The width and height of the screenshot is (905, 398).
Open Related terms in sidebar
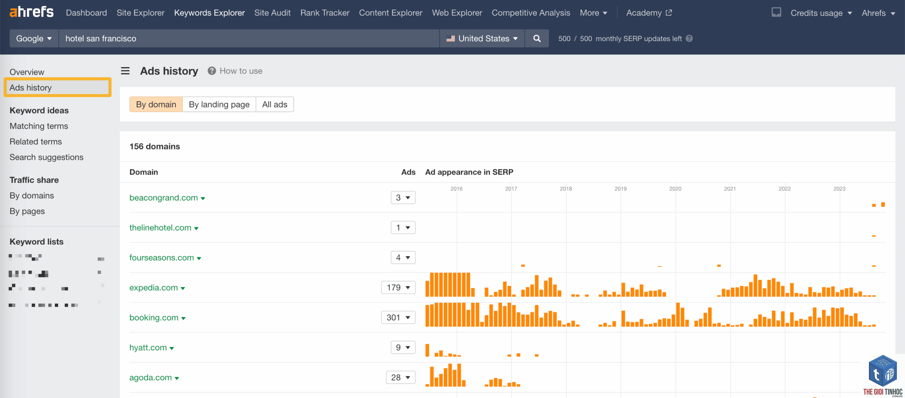[36, 142]
